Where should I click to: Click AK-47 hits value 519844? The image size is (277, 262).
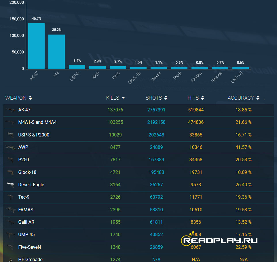click(196, 110)
